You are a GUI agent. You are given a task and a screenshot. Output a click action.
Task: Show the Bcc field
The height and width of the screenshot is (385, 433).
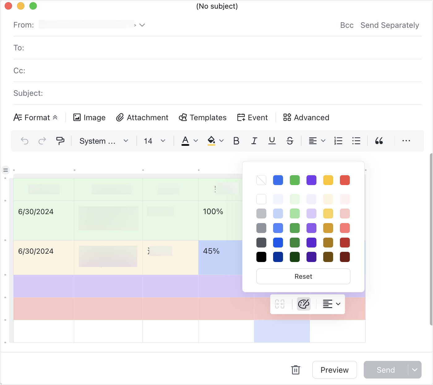pos(347,25)
